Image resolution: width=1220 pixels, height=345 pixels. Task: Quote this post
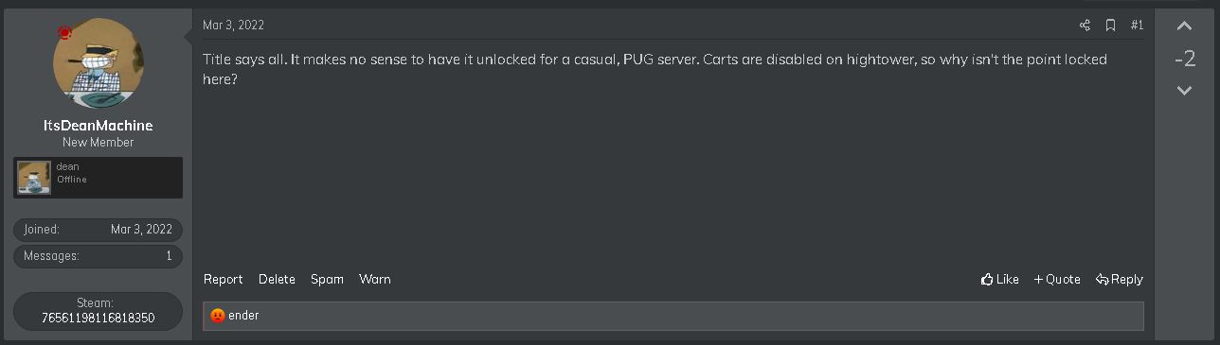(1057, 279)
